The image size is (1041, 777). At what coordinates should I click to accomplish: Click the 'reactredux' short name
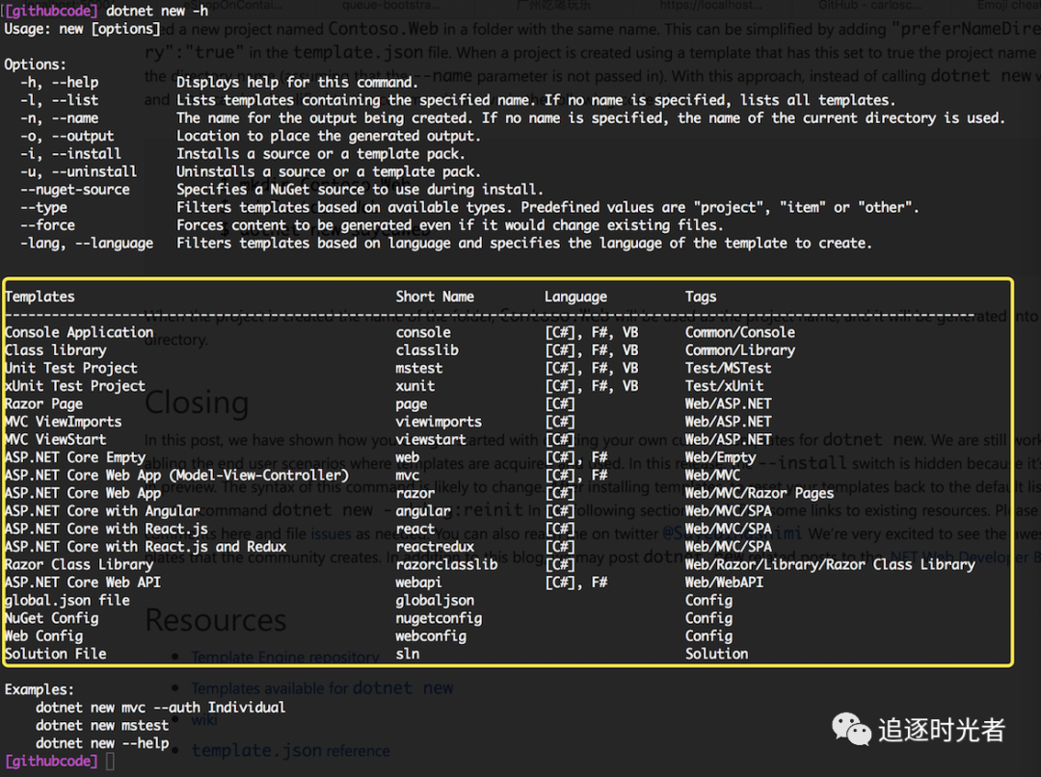pyautogui.click(x=435, y=547)
